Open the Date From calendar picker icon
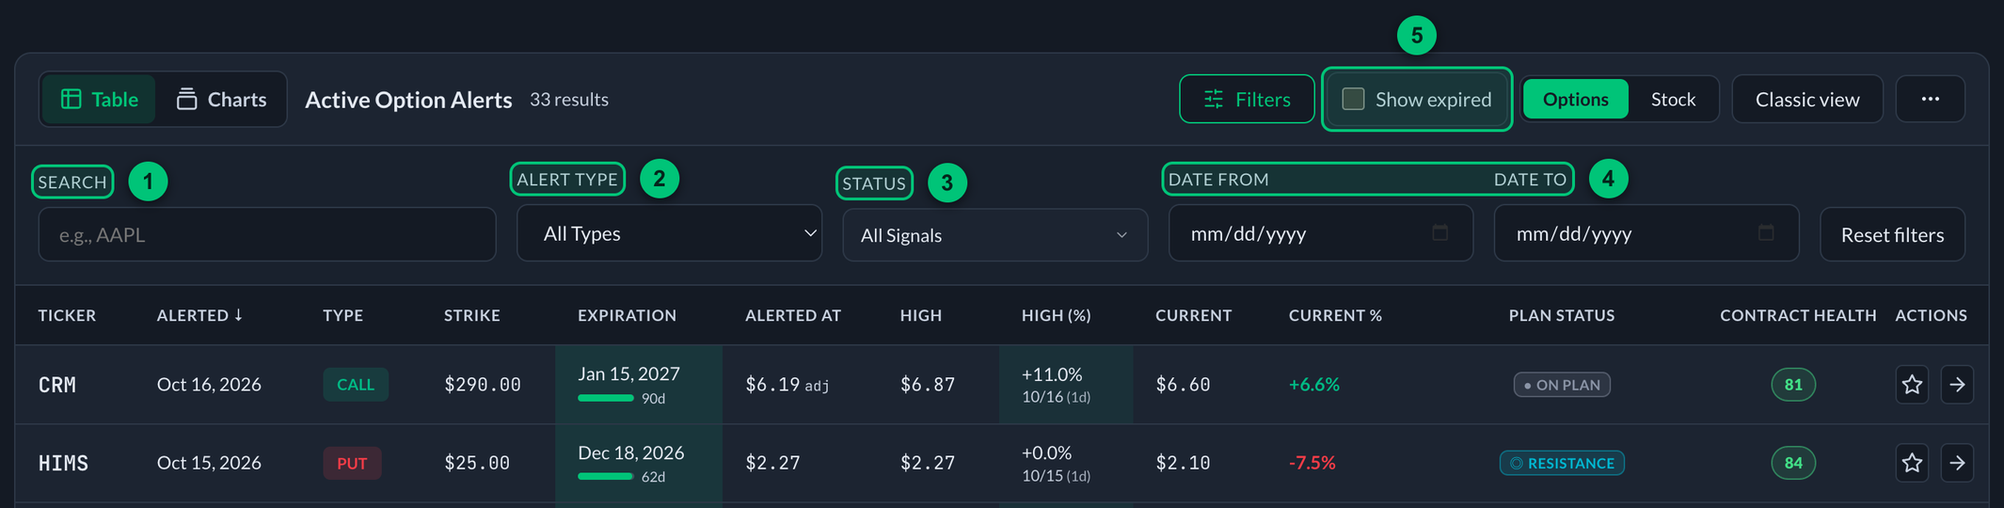The height and width of the screenshot is (508, 2004). [1439, 232]
